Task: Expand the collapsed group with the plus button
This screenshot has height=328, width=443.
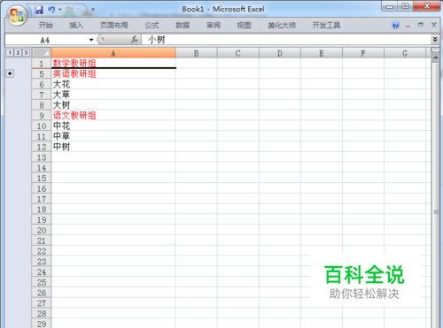Action: click(x=10, y=73)
